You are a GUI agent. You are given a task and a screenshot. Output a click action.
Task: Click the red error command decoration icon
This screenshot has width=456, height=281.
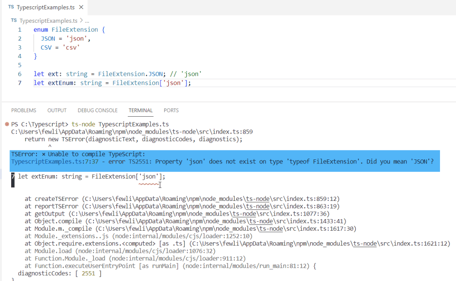(x=7, y=124)
